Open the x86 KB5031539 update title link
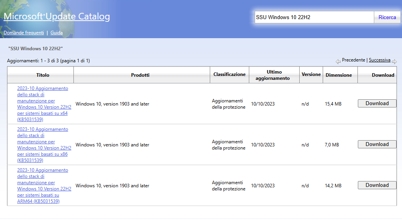 pos(44,144)
